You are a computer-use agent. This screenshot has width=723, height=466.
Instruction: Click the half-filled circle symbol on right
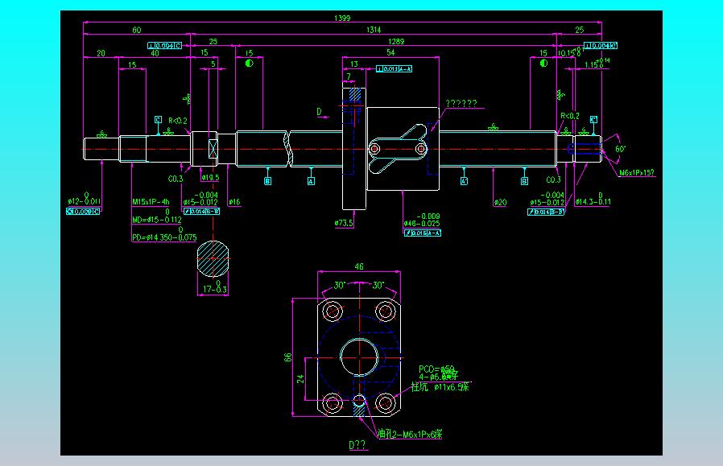point(544,63)
